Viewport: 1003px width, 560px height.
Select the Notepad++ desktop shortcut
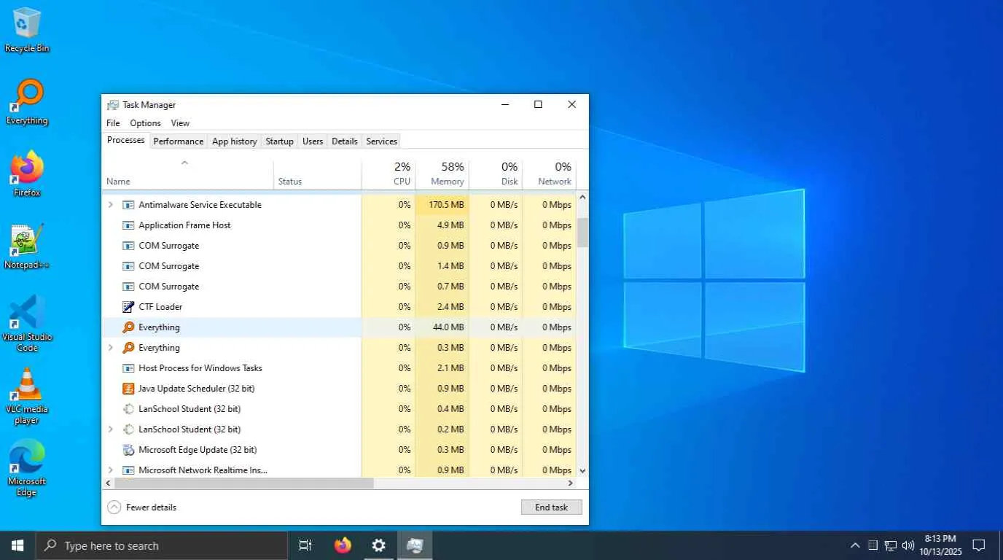tap(27, 246)
